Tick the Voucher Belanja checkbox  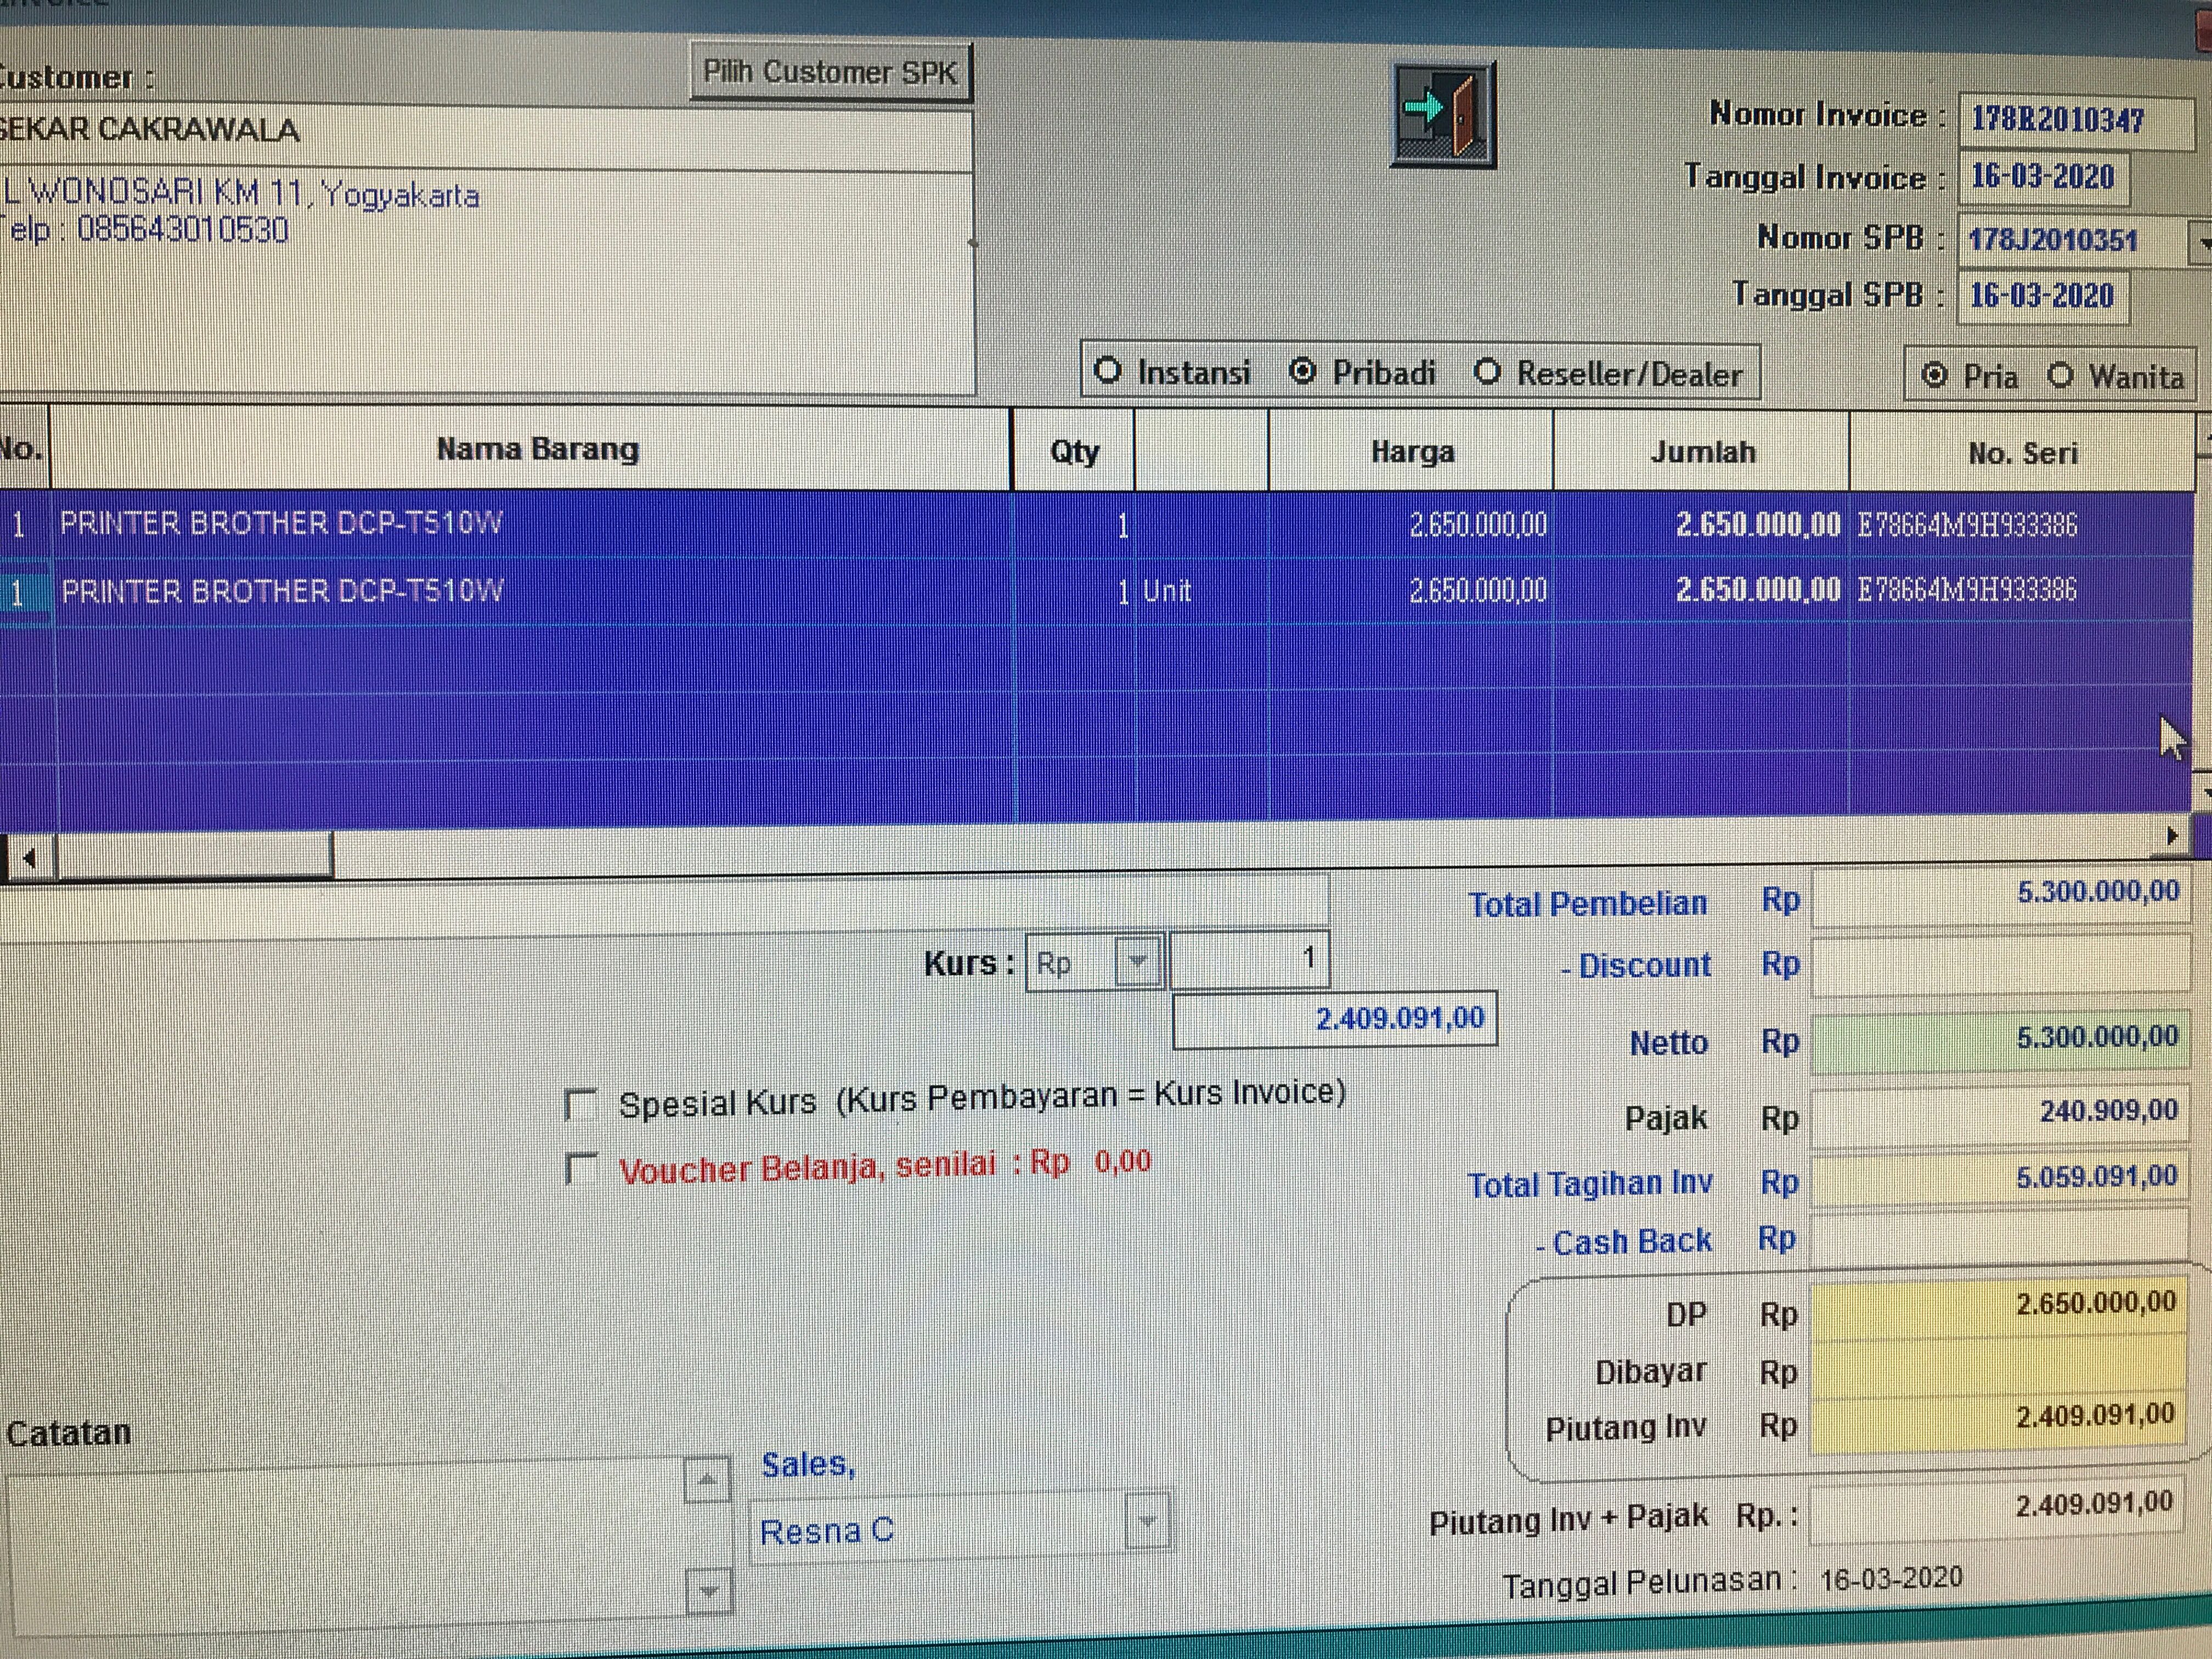tap(581, 1168)
